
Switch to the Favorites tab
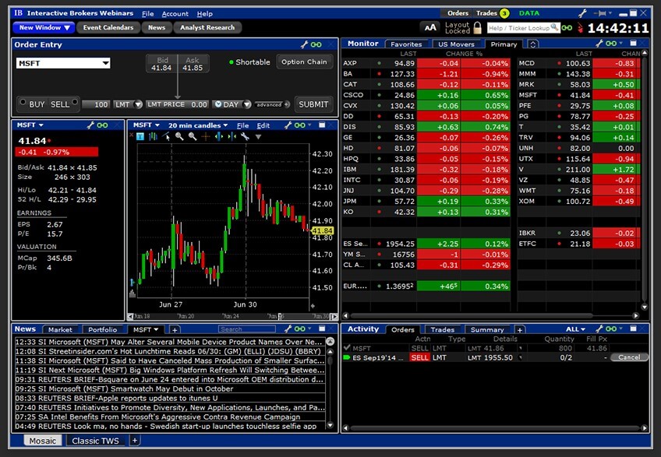point(406,44)
